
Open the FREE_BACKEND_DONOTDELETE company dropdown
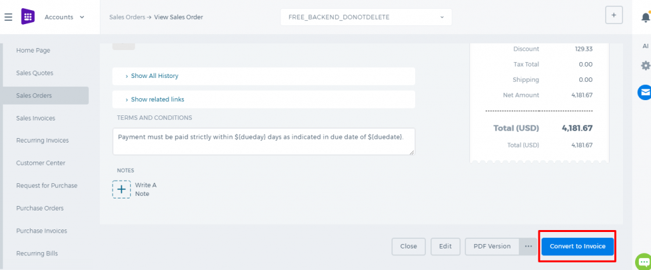(366, 17)
